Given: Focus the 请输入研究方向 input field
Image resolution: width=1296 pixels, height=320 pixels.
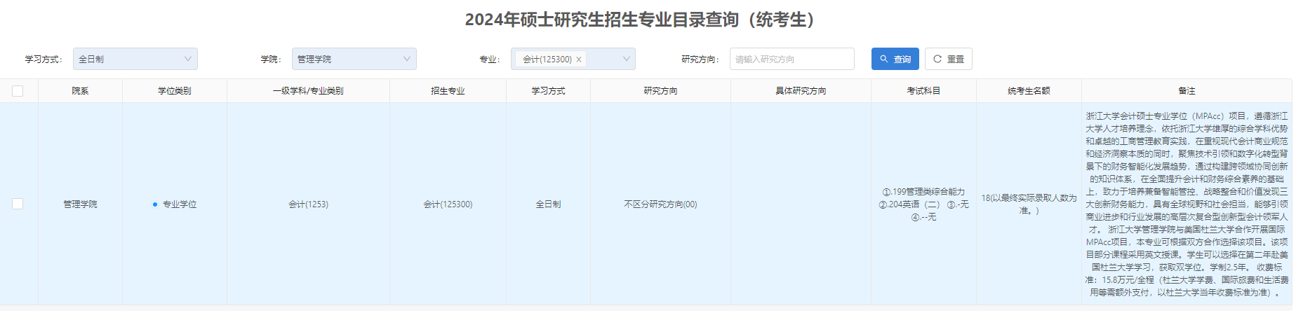Looking at the screenshot, I should (791, 60).
